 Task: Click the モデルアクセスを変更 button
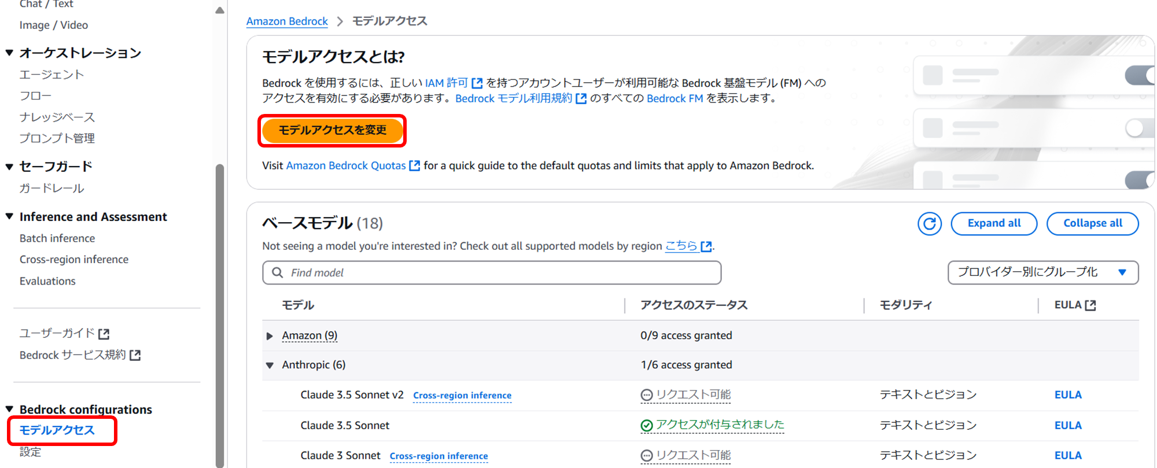pyautogui.click(x=333, y=130)
